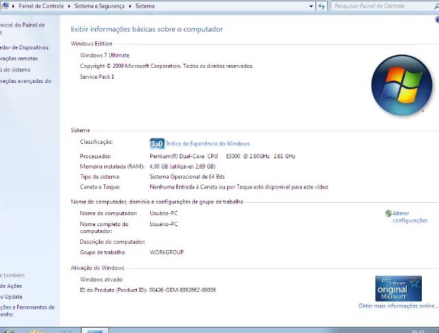
Task: Click the '4,00 GB (utilizável: 2,69 GB)' memory value
Action: (182, 166)
